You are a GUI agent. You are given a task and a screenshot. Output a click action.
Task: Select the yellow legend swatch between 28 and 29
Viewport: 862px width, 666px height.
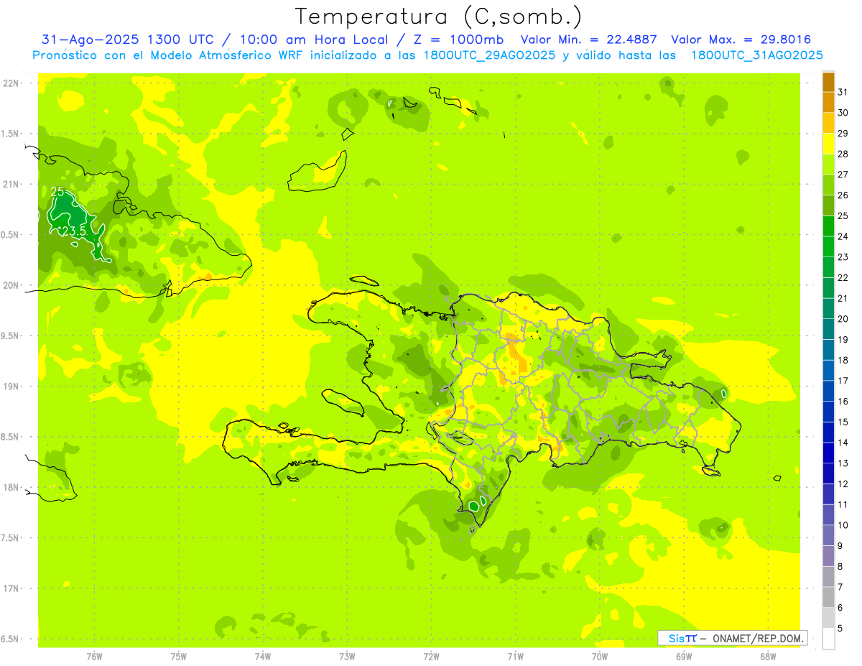pos(828,144)
